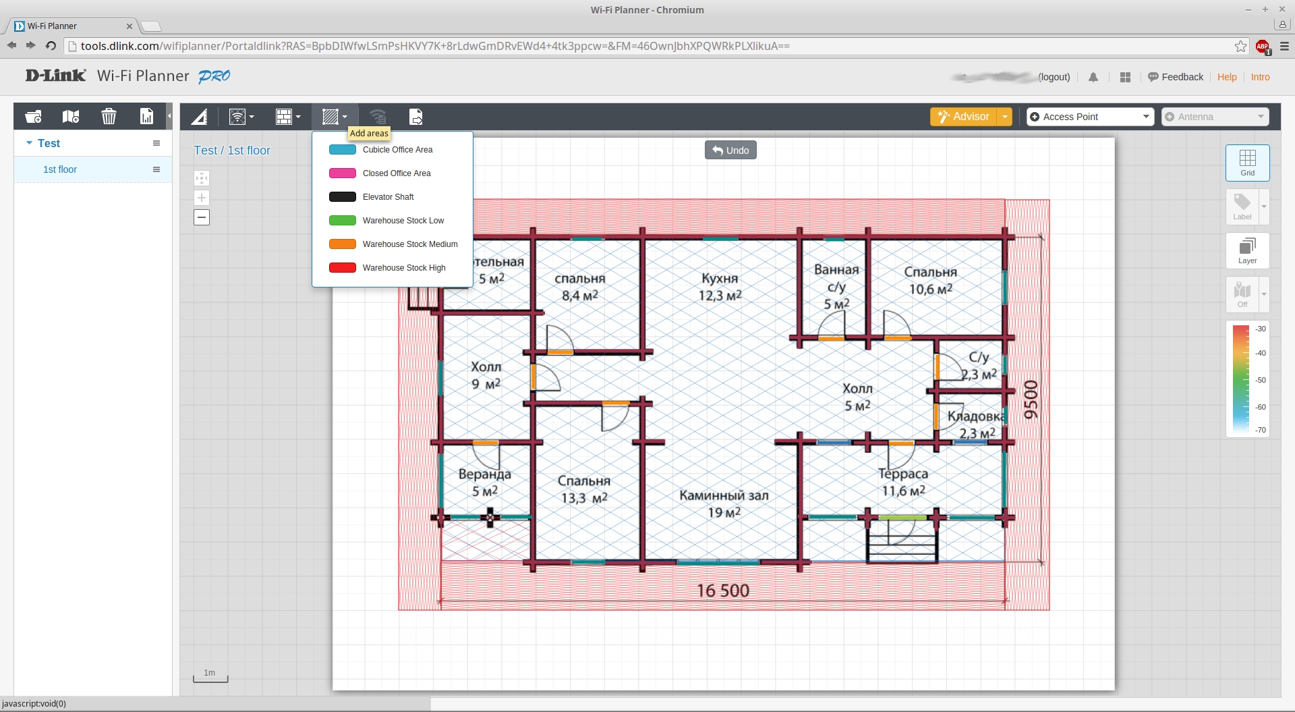Viewport: 1295px width, 712px height.
Task: Click the add floor map icon
Action: (x=71, y=117)
